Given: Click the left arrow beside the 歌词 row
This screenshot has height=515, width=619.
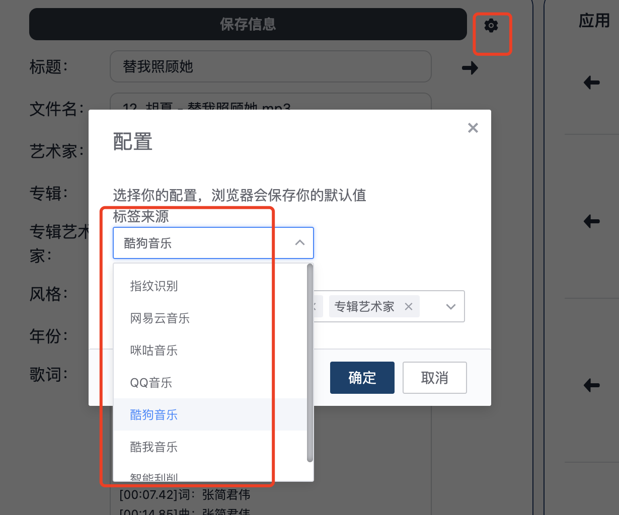Looking at the screenshot, I should (x=591, y=385).
